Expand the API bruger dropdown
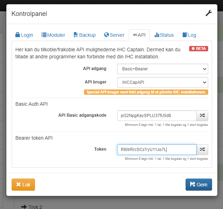The width and height of the screenshot is (223, 209). point(163,82)
